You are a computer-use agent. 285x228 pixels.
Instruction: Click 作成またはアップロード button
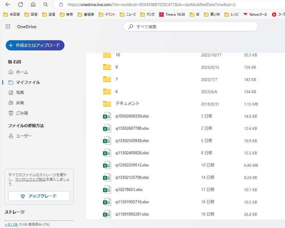35,45
